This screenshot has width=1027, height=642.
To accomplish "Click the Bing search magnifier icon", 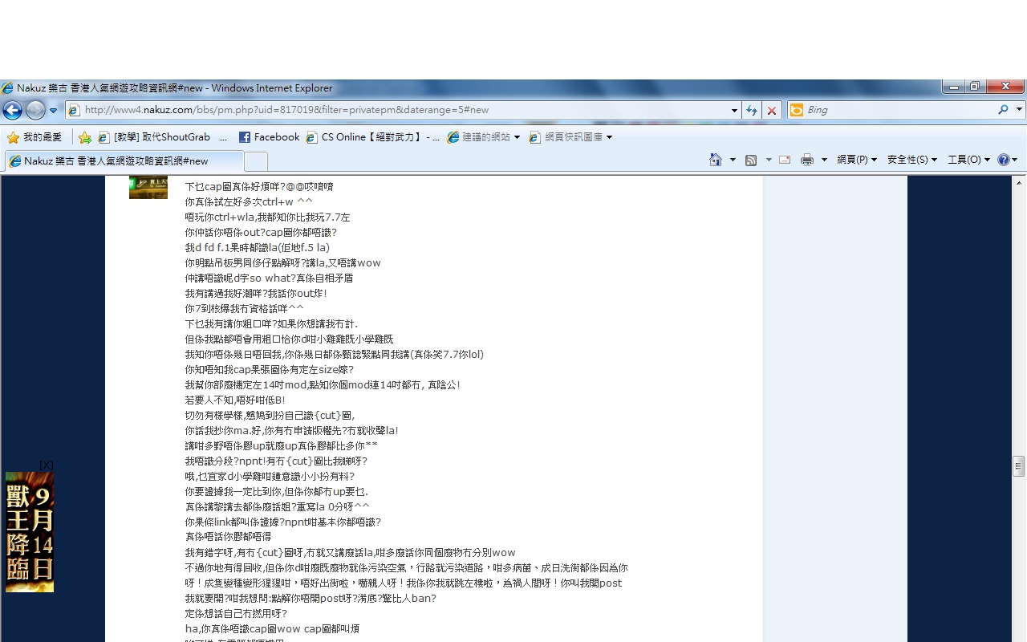I will pos(1003,110).
